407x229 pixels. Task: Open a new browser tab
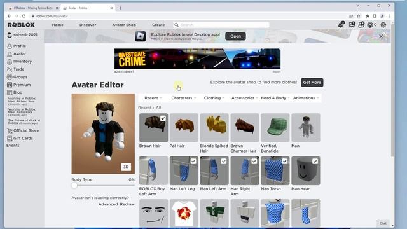click(x=120, y=8)
